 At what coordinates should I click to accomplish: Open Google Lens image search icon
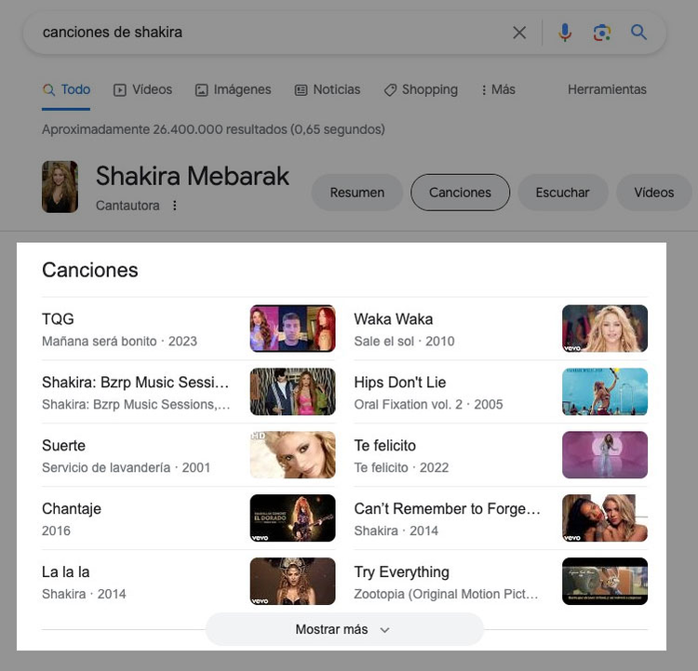tap(602, 33)
